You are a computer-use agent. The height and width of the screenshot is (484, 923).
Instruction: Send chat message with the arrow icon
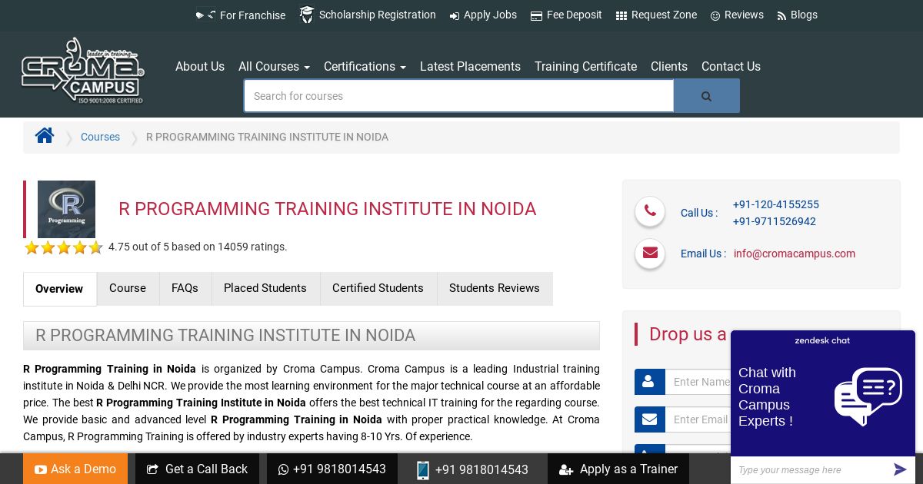(900, 469)
